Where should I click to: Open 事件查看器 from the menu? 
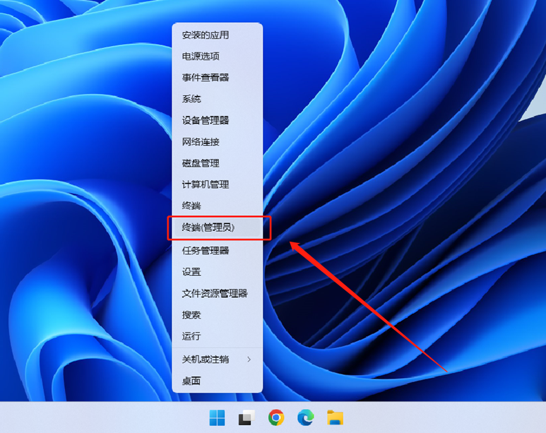[x=217, y=78]
